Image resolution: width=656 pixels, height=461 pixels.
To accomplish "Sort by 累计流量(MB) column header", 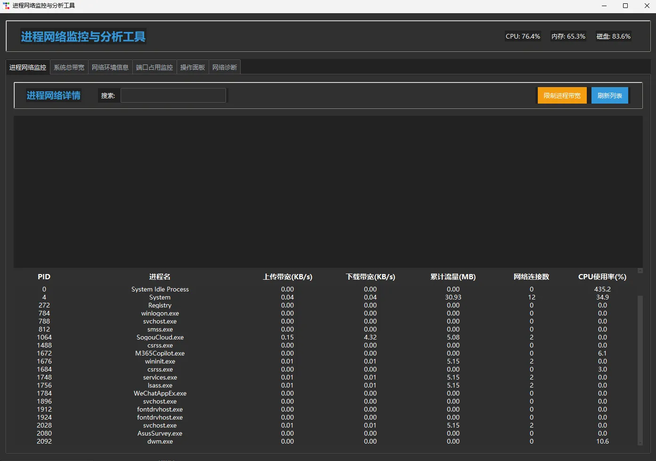I will (453, 277).
